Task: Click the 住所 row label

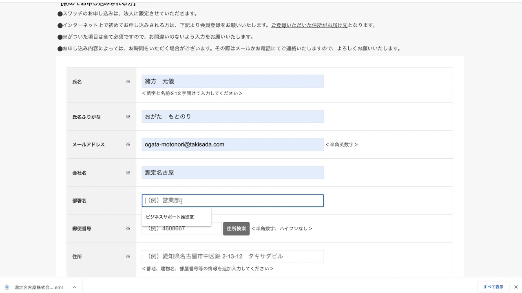Action: (x=77, y=257)
